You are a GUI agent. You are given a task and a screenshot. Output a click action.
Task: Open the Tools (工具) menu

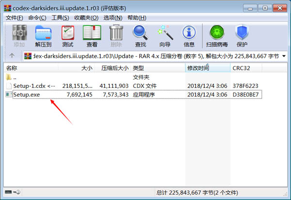point(60,18)
